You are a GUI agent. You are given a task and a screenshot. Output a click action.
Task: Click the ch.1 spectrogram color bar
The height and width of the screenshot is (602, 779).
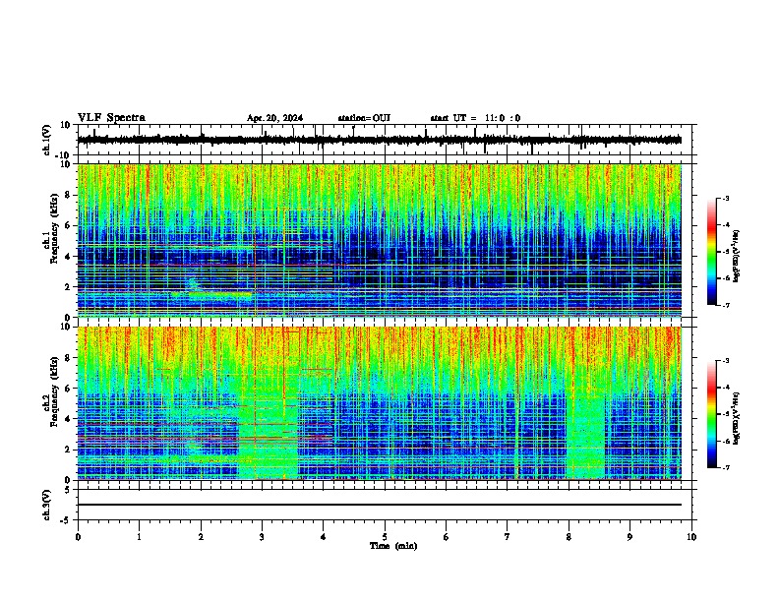coord(711,252)
